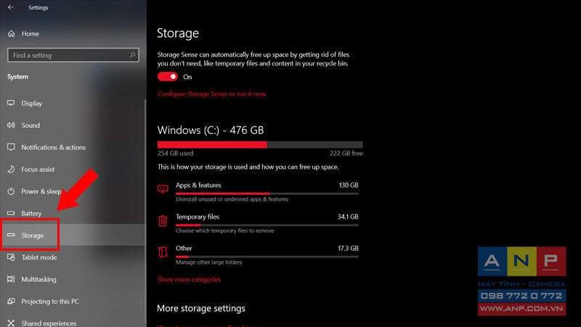Image resolution: width=581 pixels, height=327 pixels.
Task: Click the Windows (C:) storage usage bar
Action: [x=260, y=145]
